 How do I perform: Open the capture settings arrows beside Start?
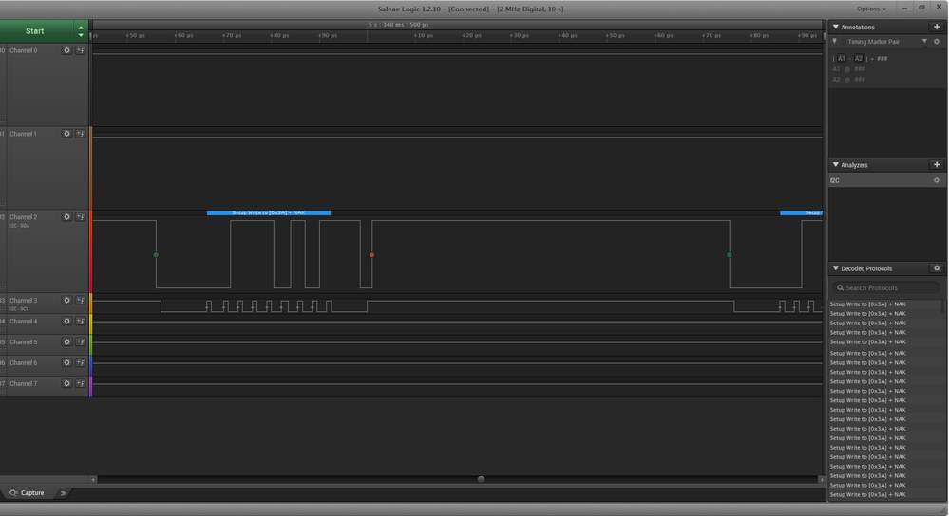tap(81, 31)
